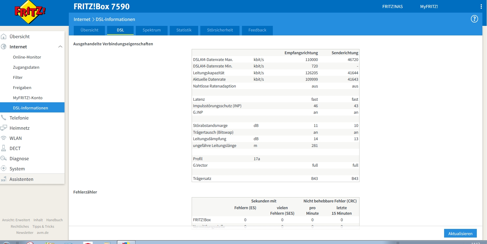Open the Feedback tab
The width and height of the screenshot is (487, 244).
click(x=257, y=30)
